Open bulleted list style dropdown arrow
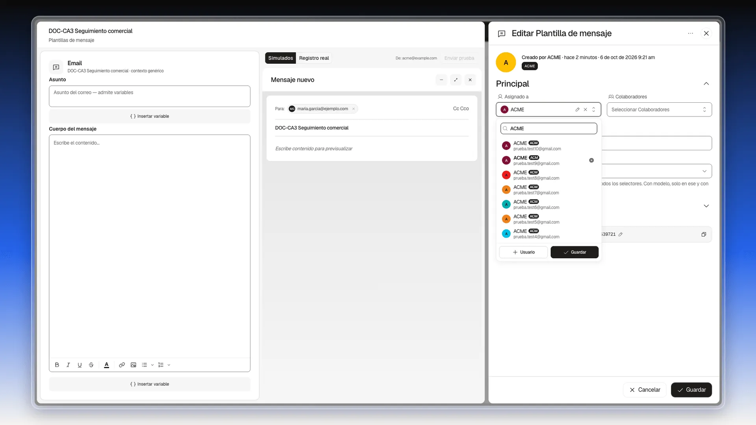This screenshot has width=756, height=425. (152, 365)
